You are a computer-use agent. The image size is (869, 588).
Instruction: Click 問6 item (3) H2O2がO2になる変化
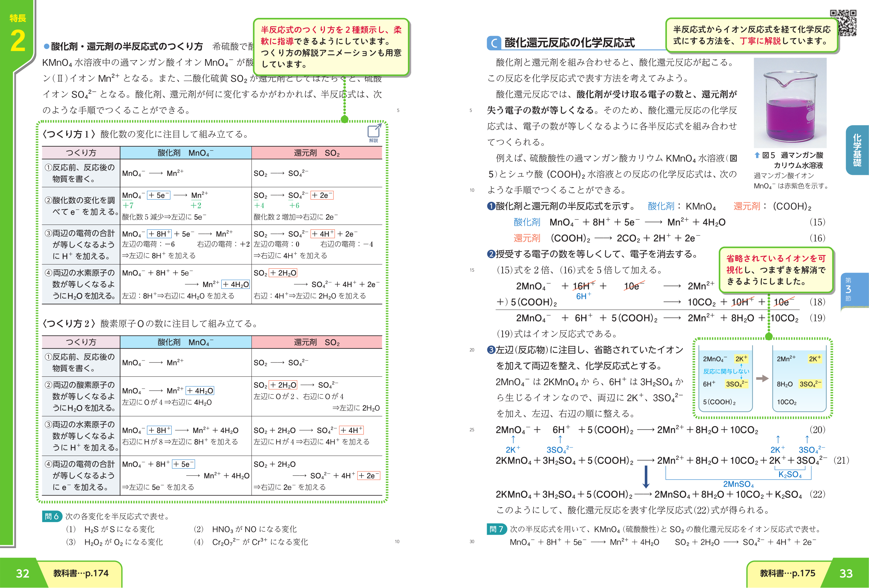[x=115, y=542]
